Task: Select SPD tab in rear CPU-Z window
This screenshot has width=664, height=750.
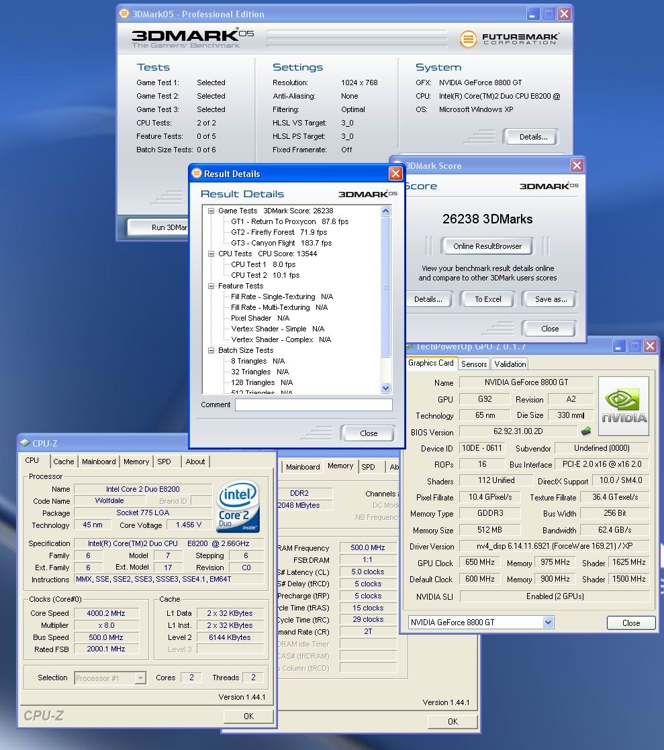Action: point(368,467)
